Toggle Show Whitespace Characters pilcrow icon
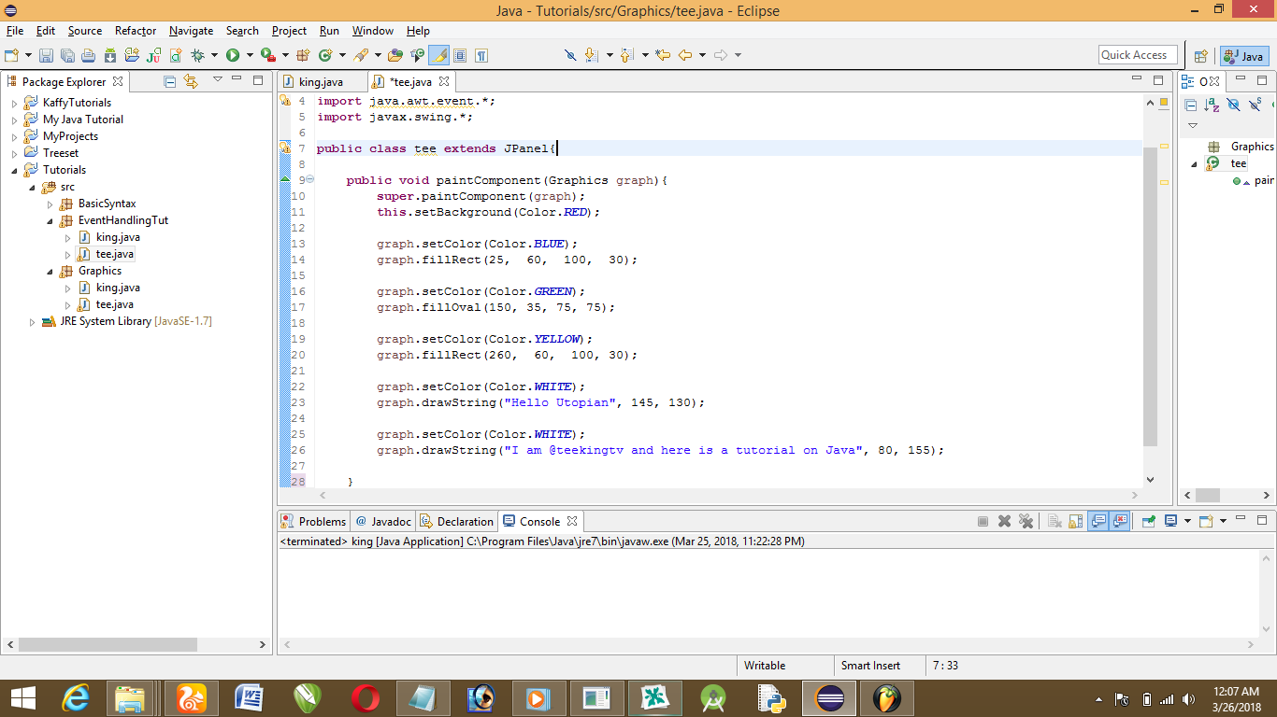 [x=481, y=56]
